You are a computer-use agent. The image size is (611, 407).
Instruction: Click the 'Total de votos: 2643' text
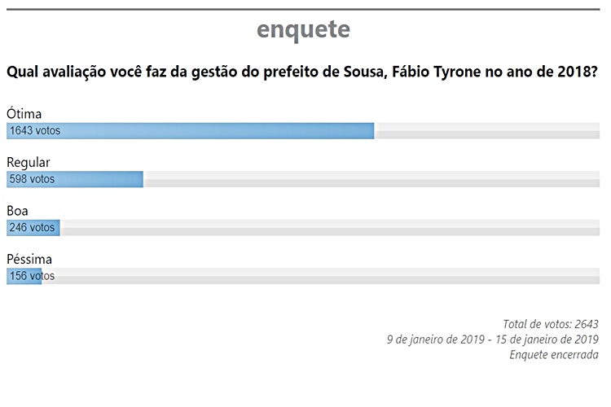point(550,323)
